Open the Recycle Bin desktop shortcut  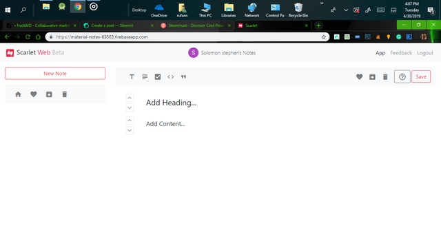pos(298,10)
